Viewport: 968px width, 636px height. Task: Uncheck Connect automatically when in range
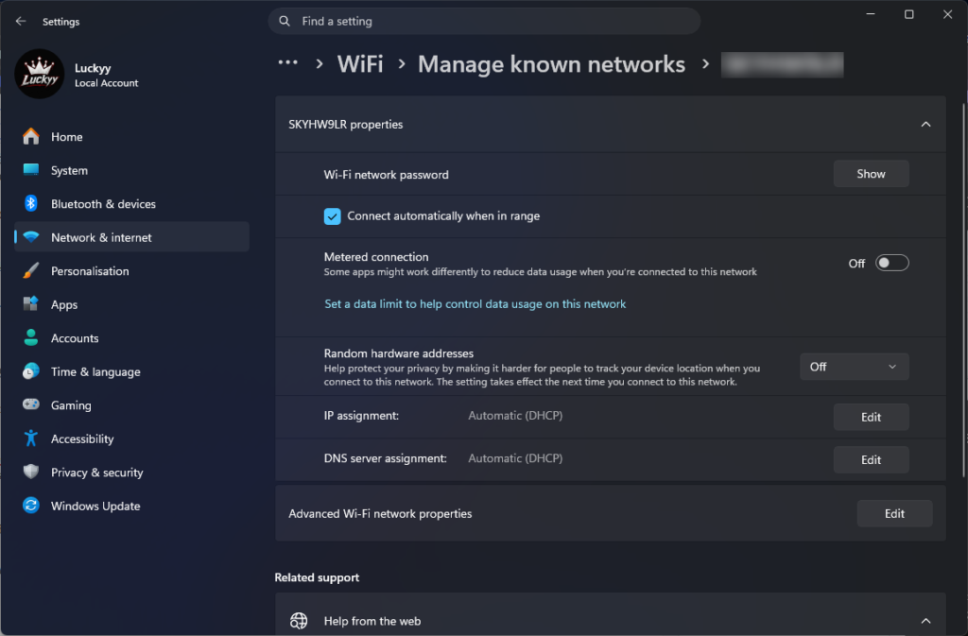click(x=332, y=216)
